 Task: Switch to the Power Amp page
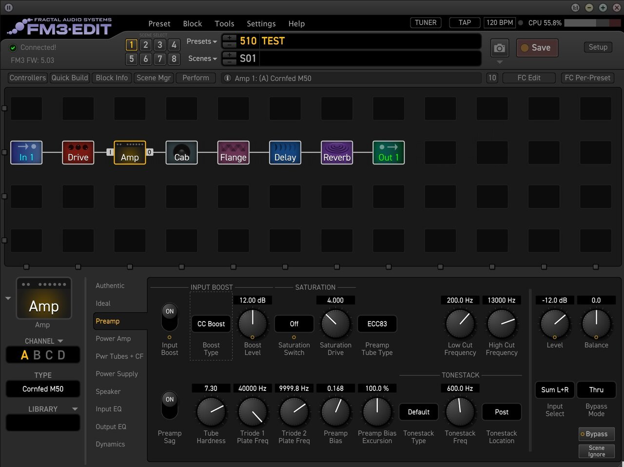pyautogui.click(x=113, y=339)
